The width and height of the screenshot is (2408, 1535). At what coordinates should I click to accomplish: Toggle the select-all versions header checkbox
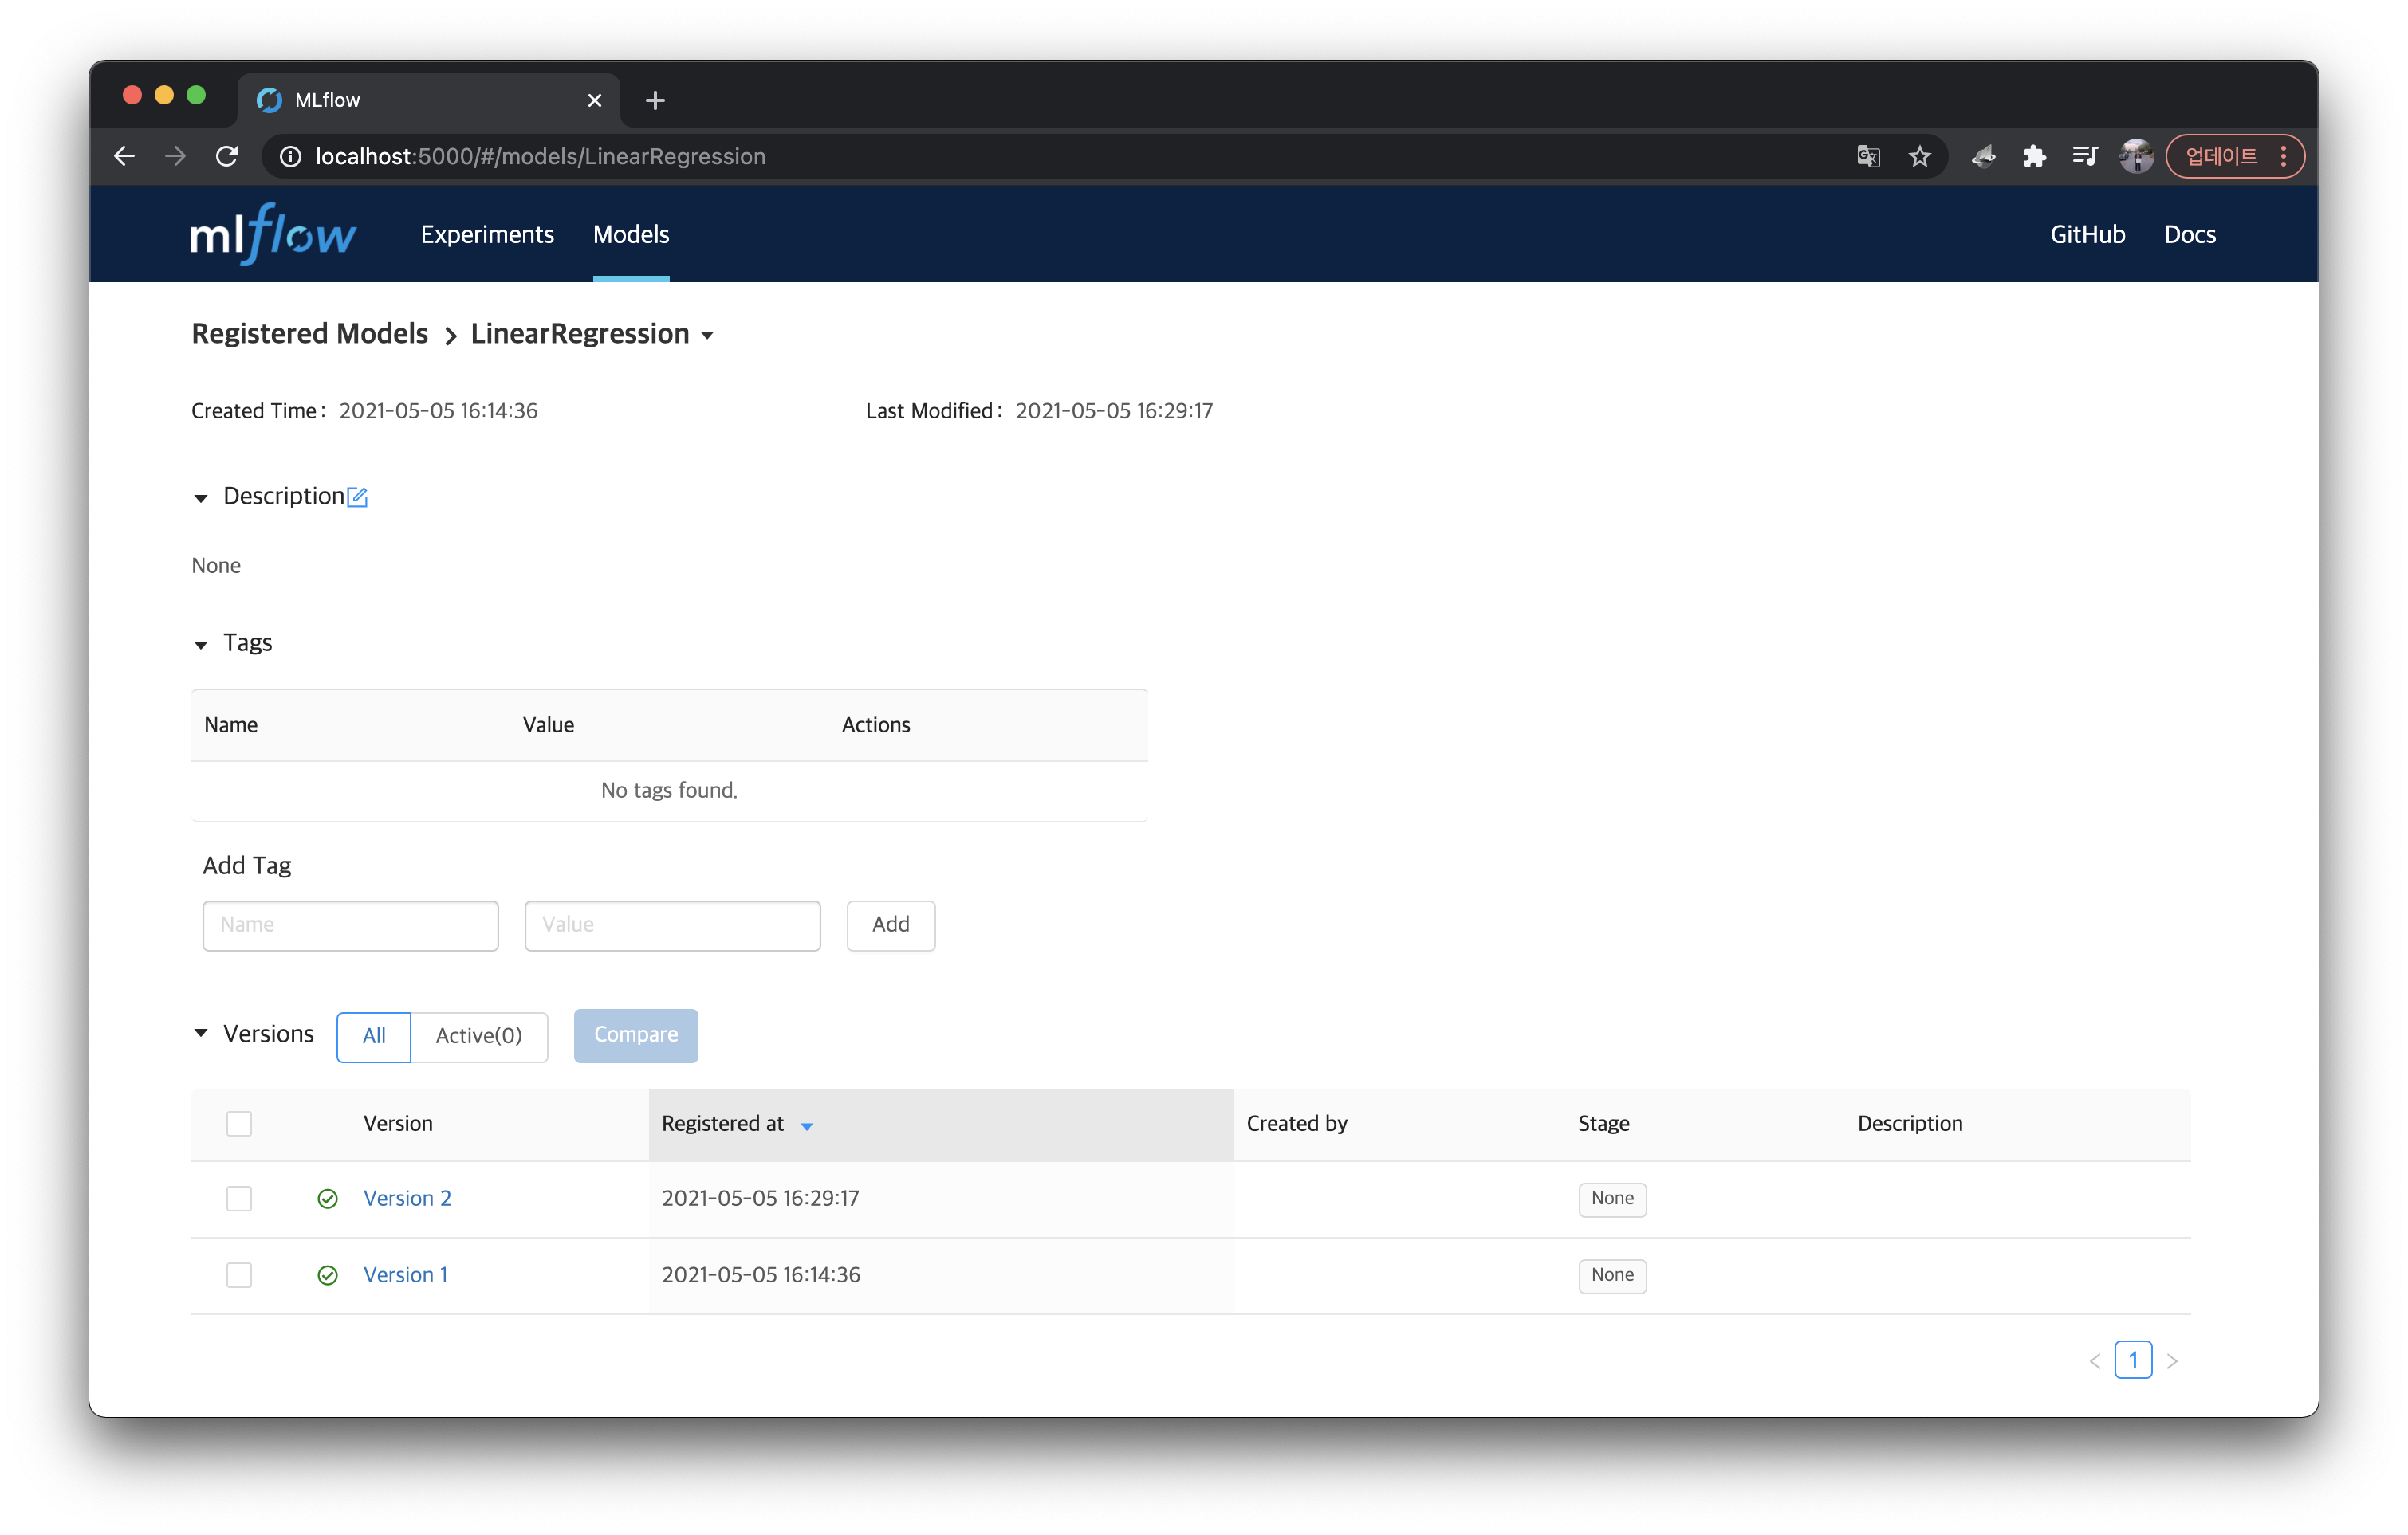coord(239,1123)
